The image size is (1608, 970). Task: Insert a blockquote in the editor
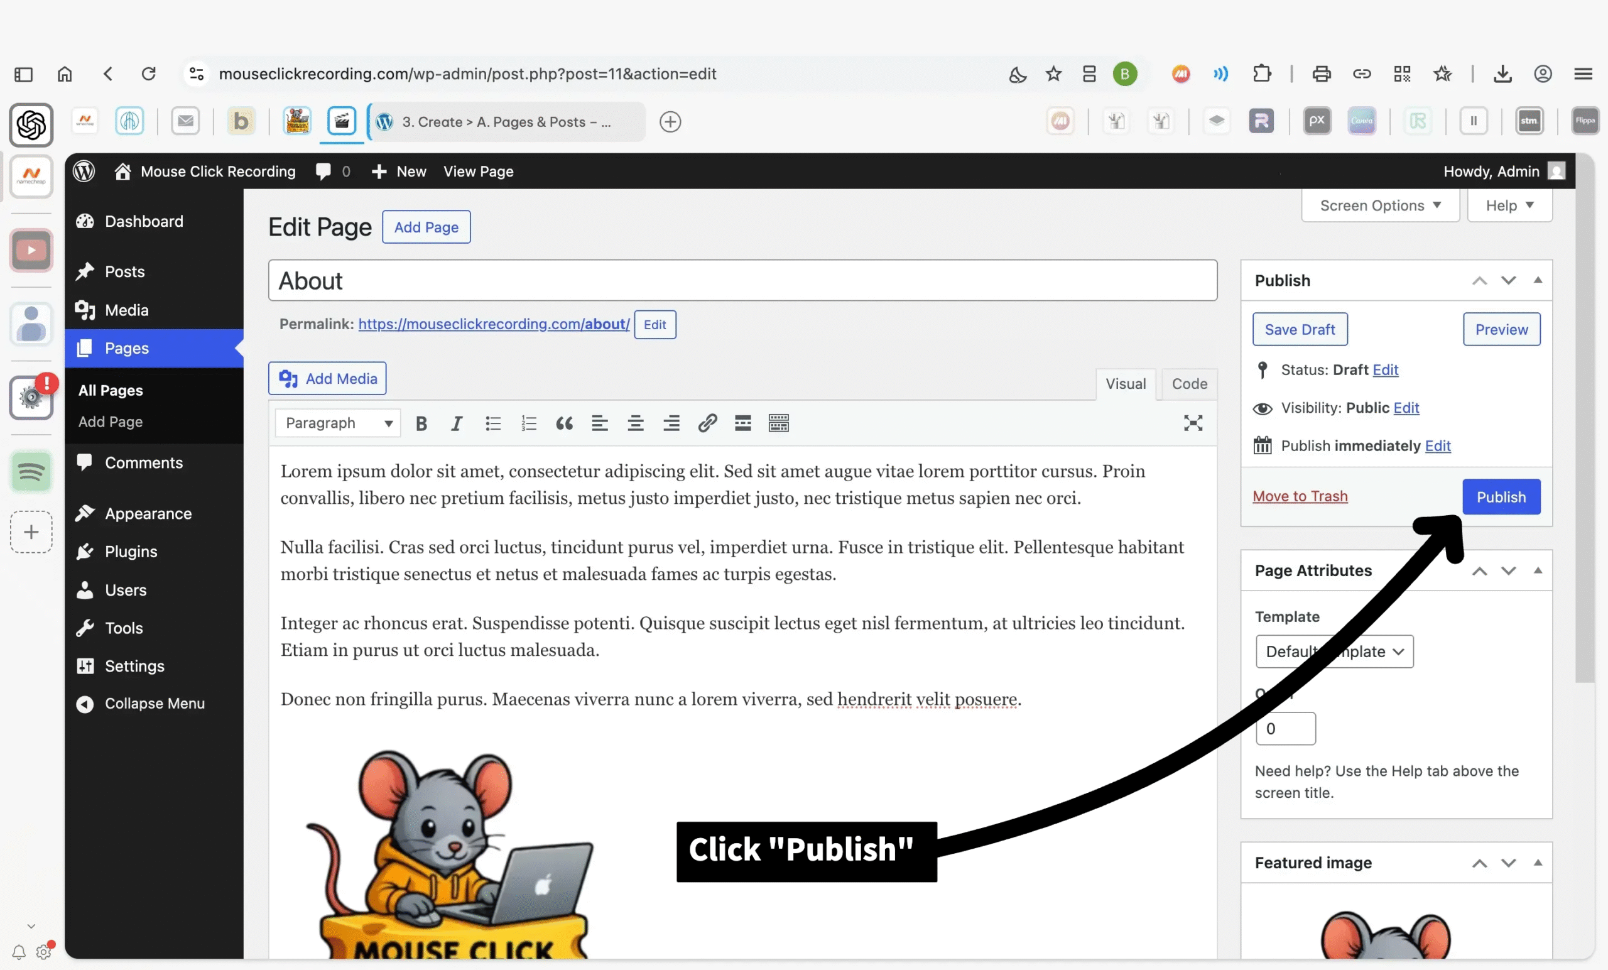click(x=564, y=423)
